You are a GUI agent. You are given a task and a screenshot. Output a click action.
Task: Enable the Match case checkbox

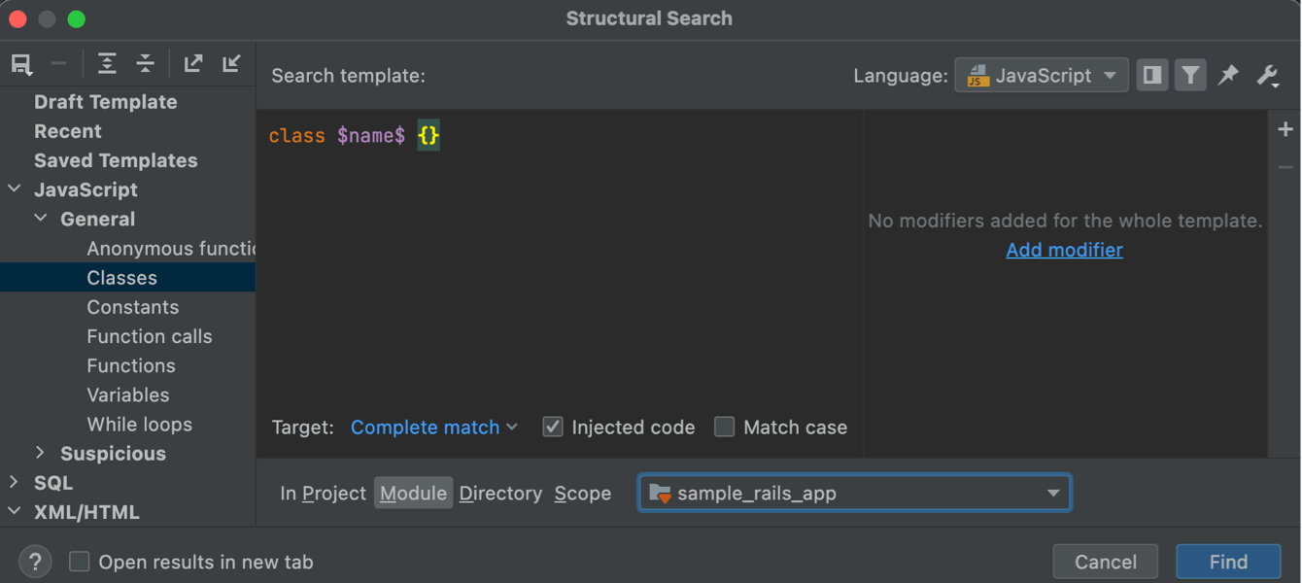pyautogui.click(x=725, y=428)
